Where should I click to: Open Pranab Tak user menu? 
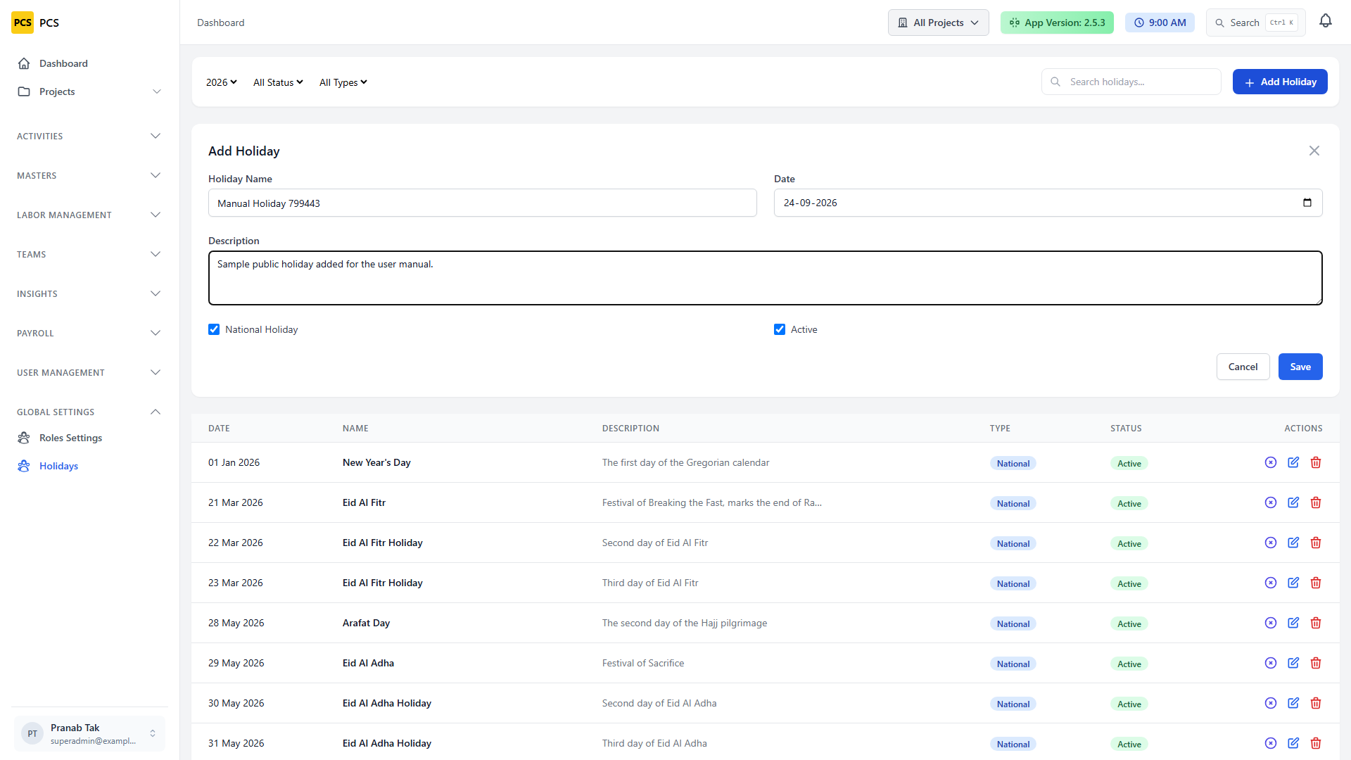coord(89,733)
